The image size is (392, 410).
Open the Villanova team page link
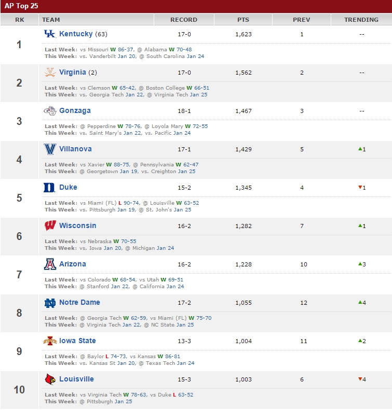(x=75, y=149)
